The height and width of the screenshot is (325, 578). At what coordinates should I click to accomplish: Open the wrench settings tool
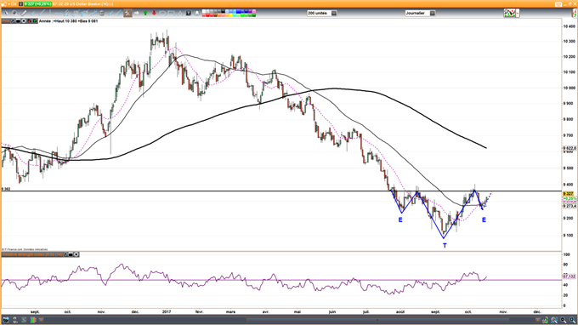(127, 13)
